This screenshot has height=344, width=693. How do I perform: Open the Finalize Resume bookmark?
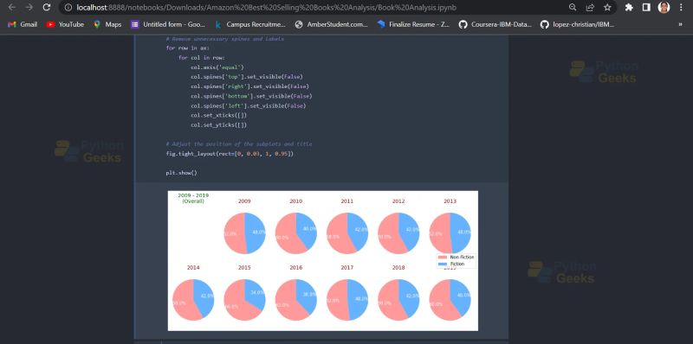click(413, 25)
